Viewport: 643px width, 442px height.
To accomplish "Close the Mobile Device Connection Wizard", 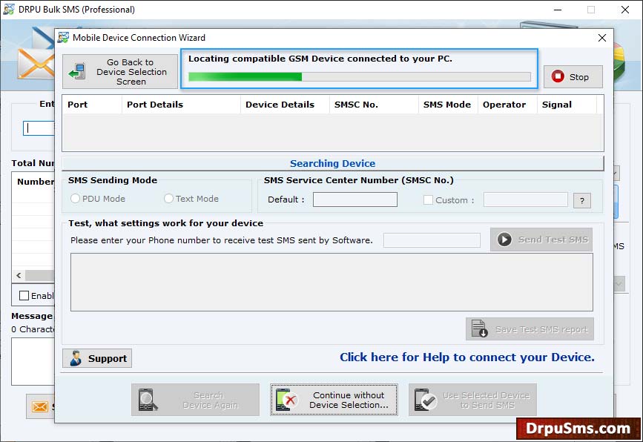I will pyautogui.click(x=602, y=38).
